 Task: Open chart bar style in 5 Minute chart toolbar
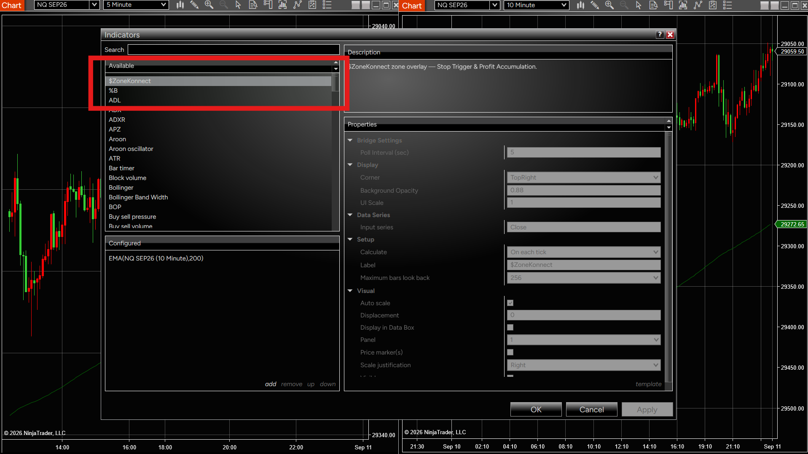[180, 5]
